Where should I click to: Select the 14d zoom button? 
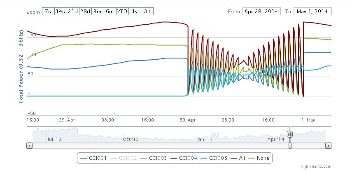tap(61, 12)
